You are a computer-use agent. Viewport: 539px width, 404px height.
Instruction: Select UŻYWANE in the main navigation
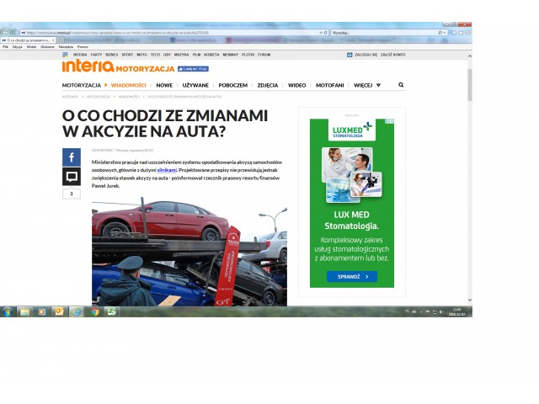pos(195,85)
